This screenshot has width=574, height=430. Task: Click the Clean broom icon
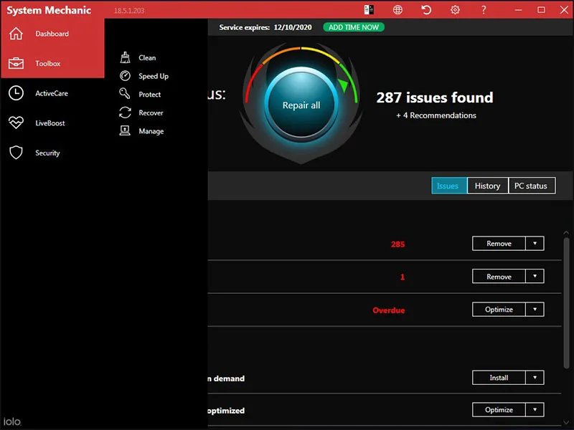point(125,57)
